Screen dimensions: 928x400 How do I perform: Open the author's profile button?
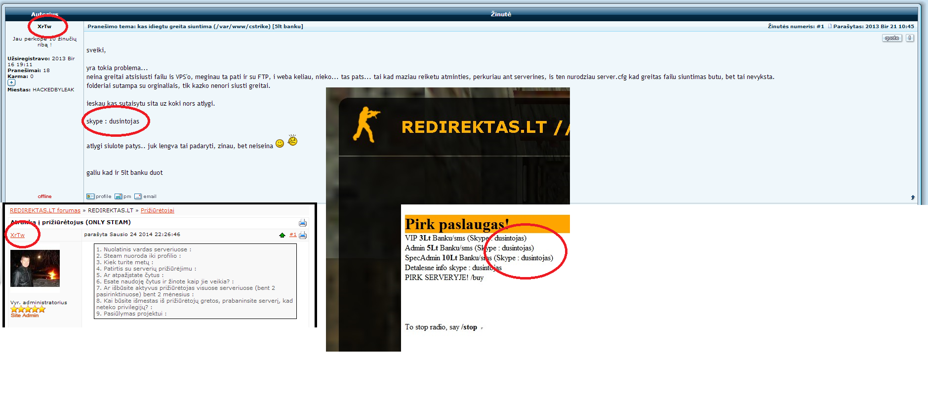pyautogui.click(x=99, y=196)
